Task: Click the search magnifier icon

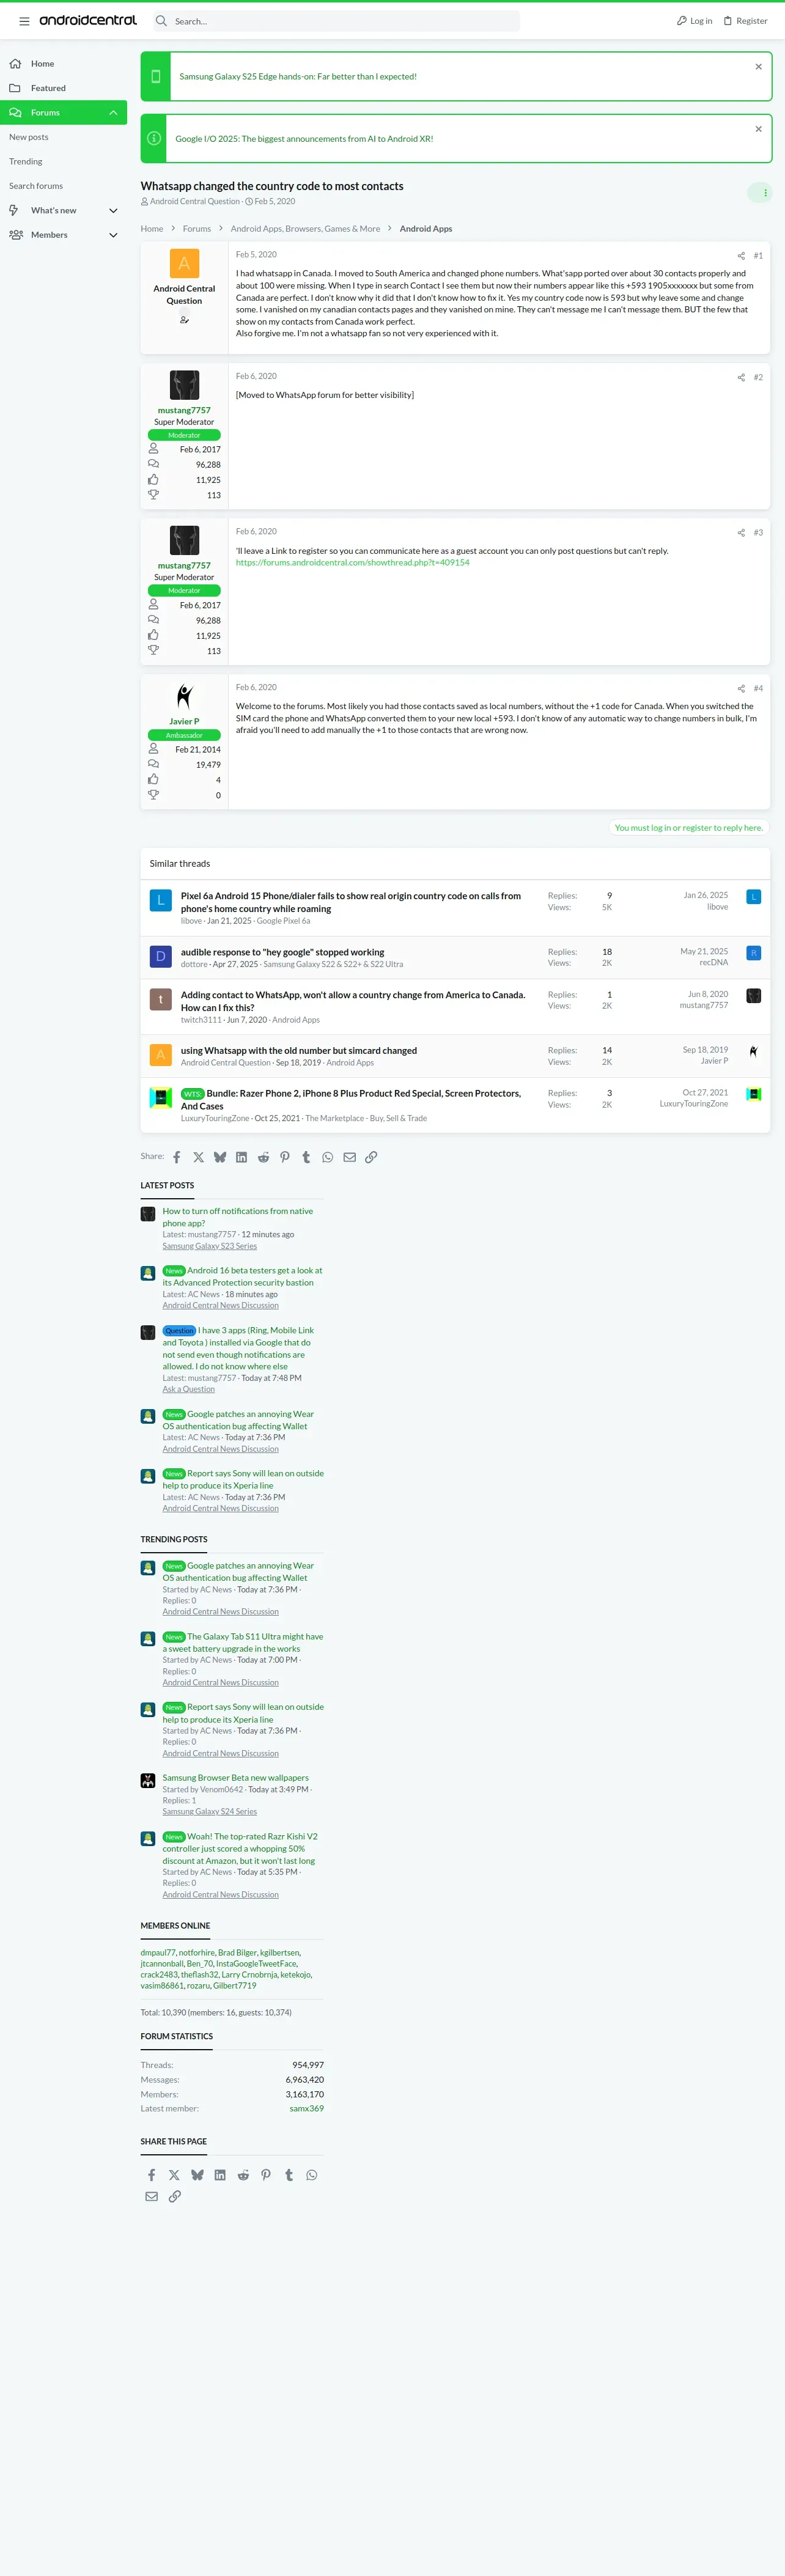Action: click(x=161, y=21)
